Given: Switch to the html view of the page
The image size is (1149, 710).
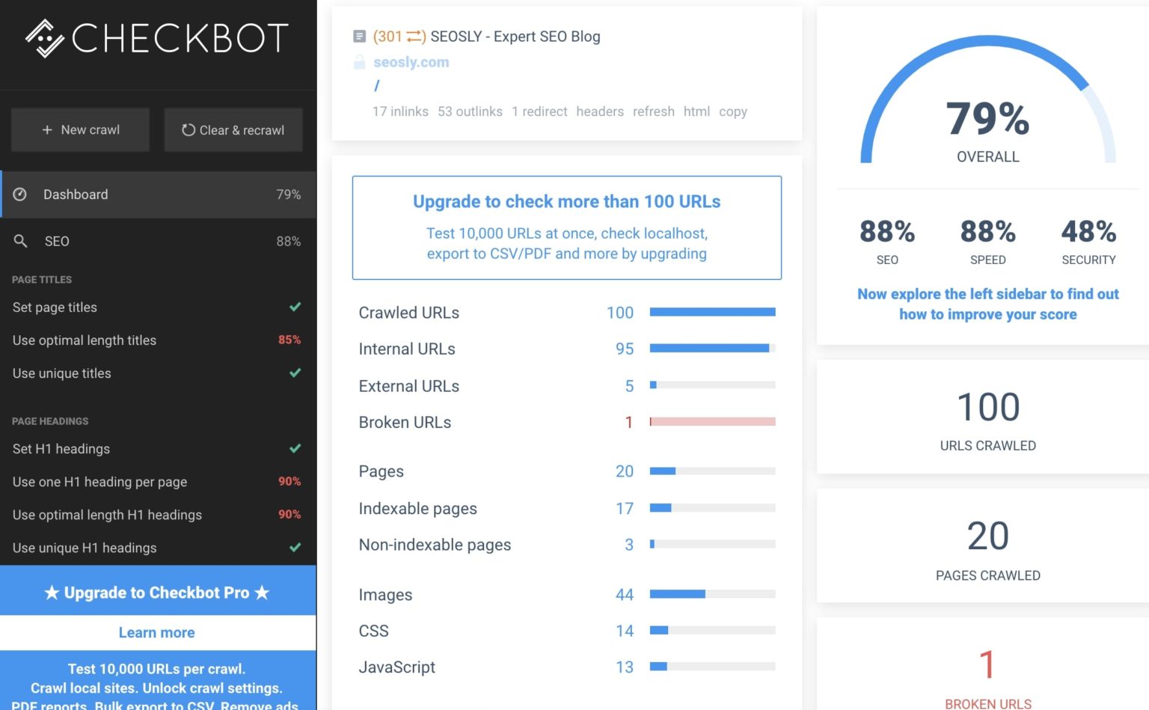Looking at the screenshot, I should [x=696, y=111].
